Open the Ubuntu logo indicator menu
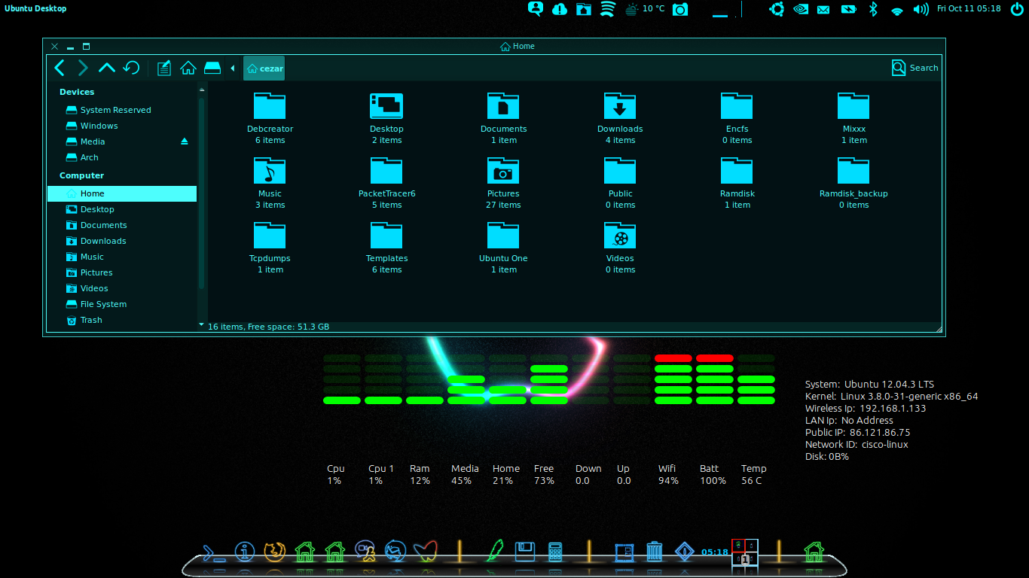Viewport: 1029px width, 578px height. (777, 9)
